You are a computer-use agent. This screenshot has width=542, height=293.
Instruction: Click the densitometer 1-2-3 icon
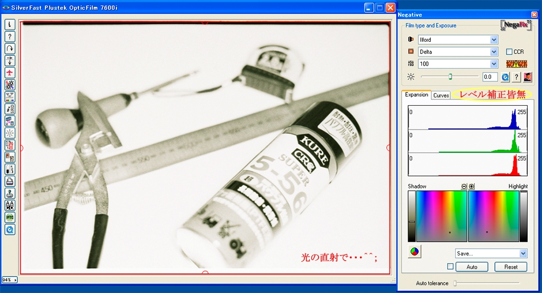click(10, 169)
